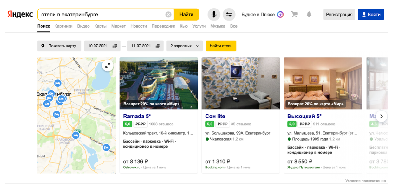Click the Yandex logo

point(20,15)
